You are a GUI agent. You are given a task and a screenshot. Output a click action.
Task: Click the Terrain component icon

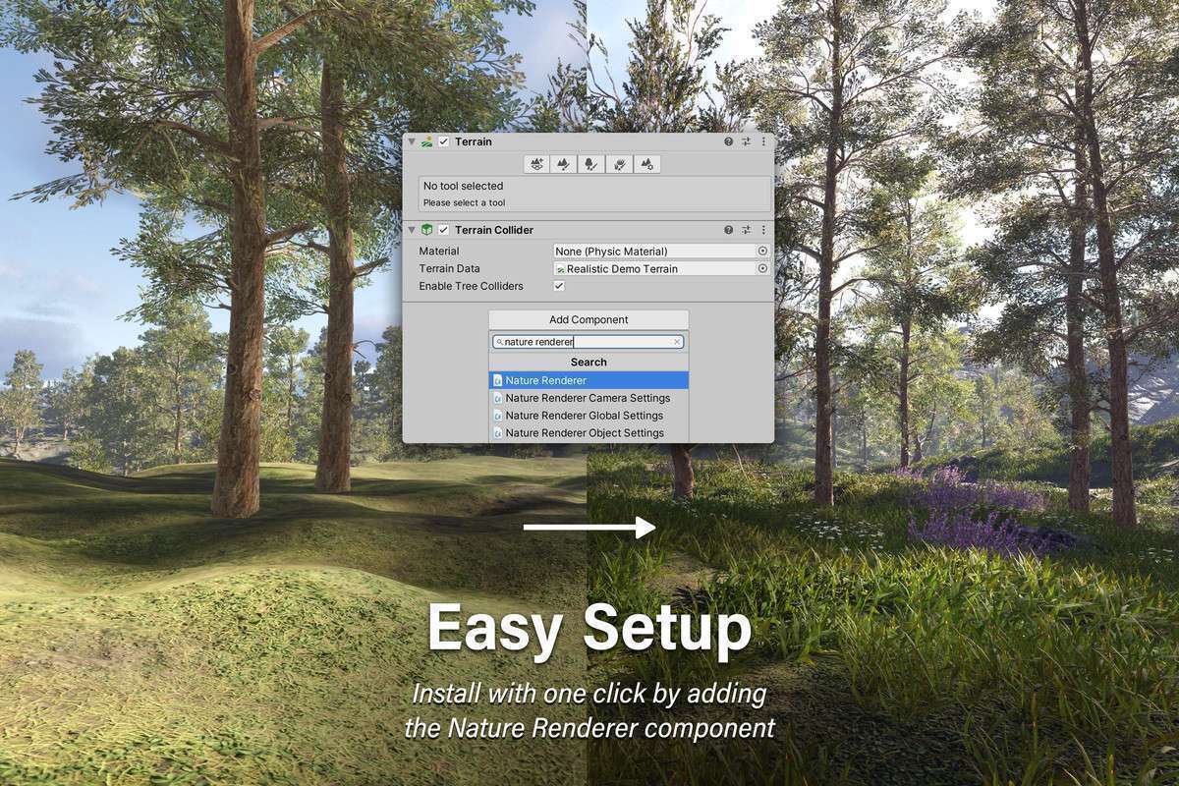coord(427,141)
